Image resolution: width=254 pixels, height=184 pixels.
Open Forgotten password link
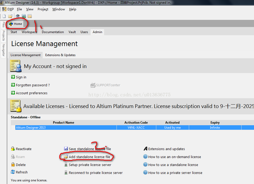(33, 85)
